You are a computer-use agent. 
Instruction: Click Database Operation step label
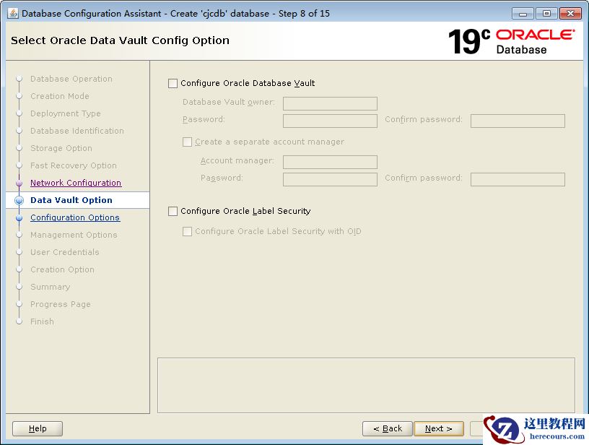pyautogui.click(x=71, y=79)
